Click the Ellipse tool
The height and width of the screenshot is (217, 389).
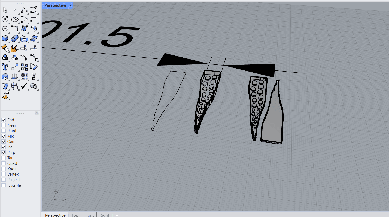click(x=14, y=19)
